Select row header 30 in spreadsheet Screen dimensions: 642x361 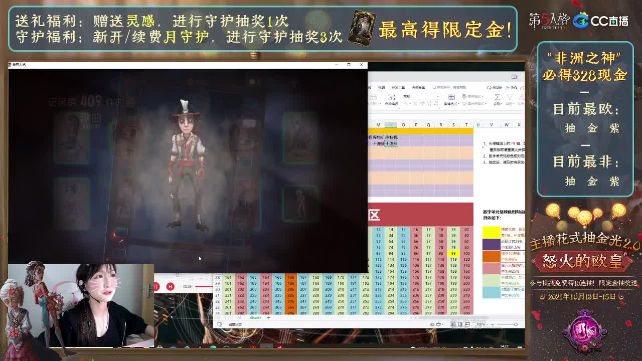217,289
